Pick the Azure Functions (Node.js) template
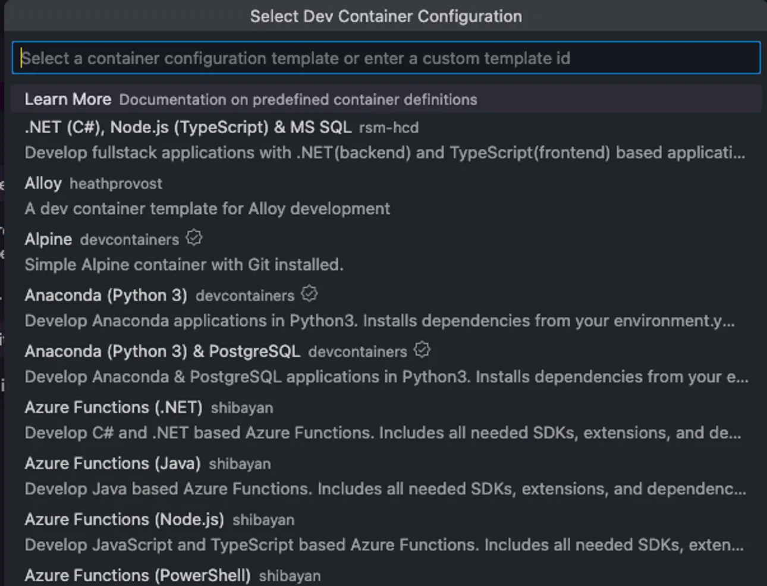Image resolution: width=767 pixels, height=586 pixels. click(x=124, y=519)
